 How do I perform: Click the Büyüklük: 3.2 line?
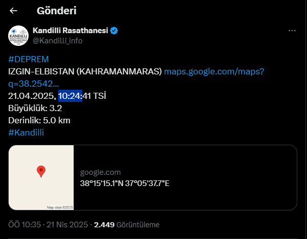(x=35, y=108)
